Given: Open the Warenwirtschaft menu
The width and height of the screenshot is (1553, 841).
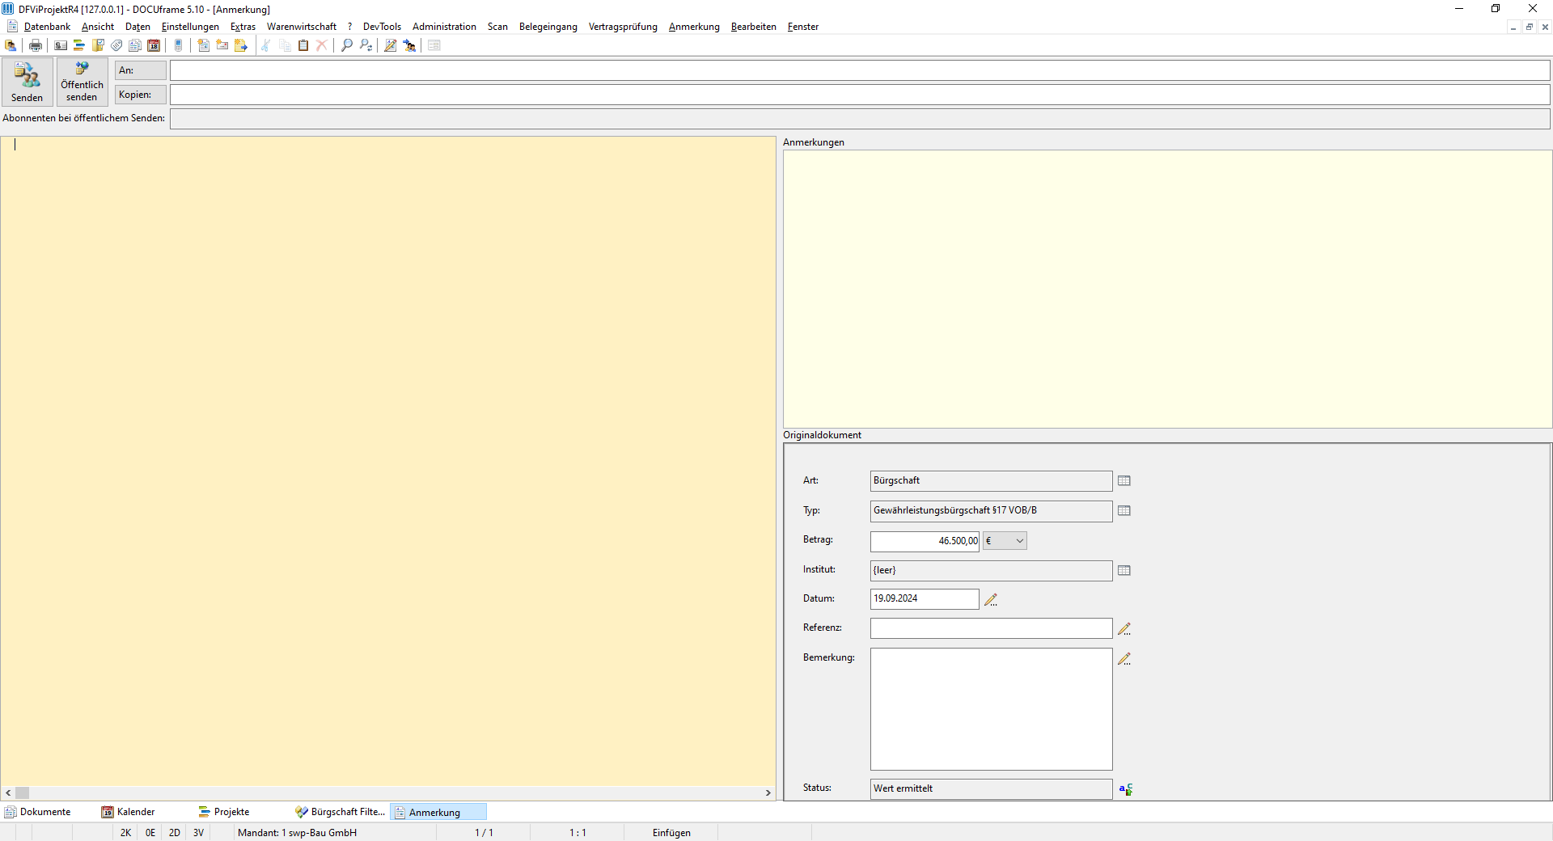Looking at the screenshot, I should pos(302,27).
